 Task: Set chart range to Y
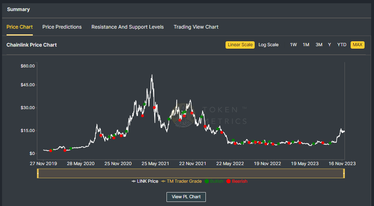[329, 45]
